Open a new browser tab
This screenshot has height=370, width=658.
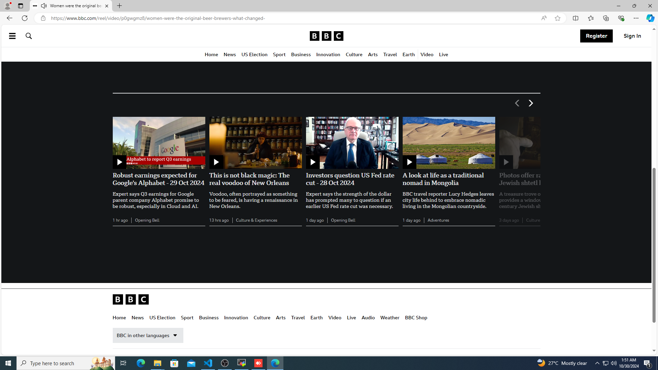119,6
